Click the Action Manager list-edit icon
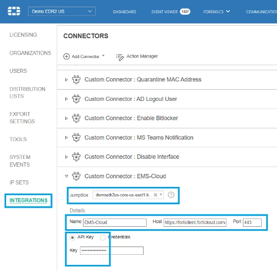 (x=120, y=57)
